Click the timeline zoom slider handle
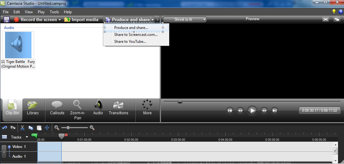The width and height of the screenshot is (344, 164). tap(68, 127)
